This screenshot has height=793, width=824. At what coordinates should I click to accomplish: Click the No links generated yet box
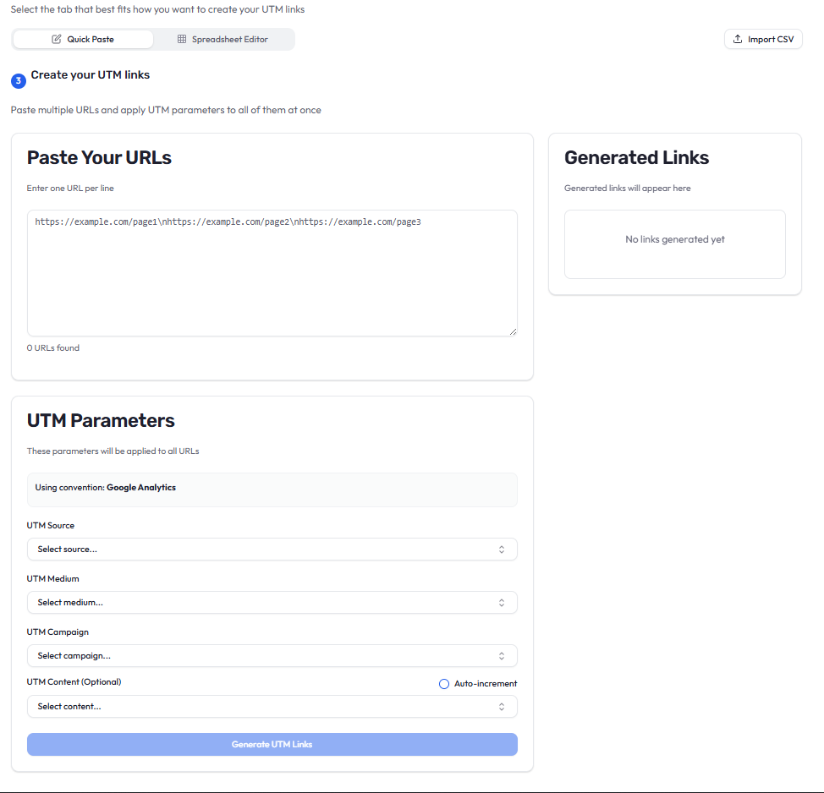pos(675,244)
